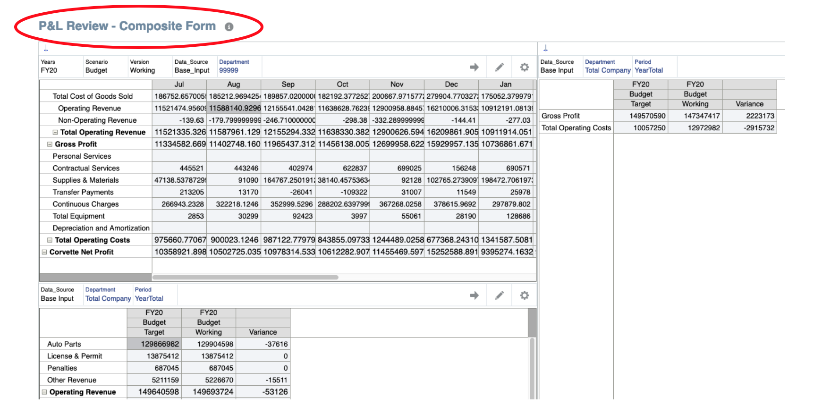Collapse the Total Operating Revenue row
Viewport: 814px width, 406px height.
tap(55, 132)
